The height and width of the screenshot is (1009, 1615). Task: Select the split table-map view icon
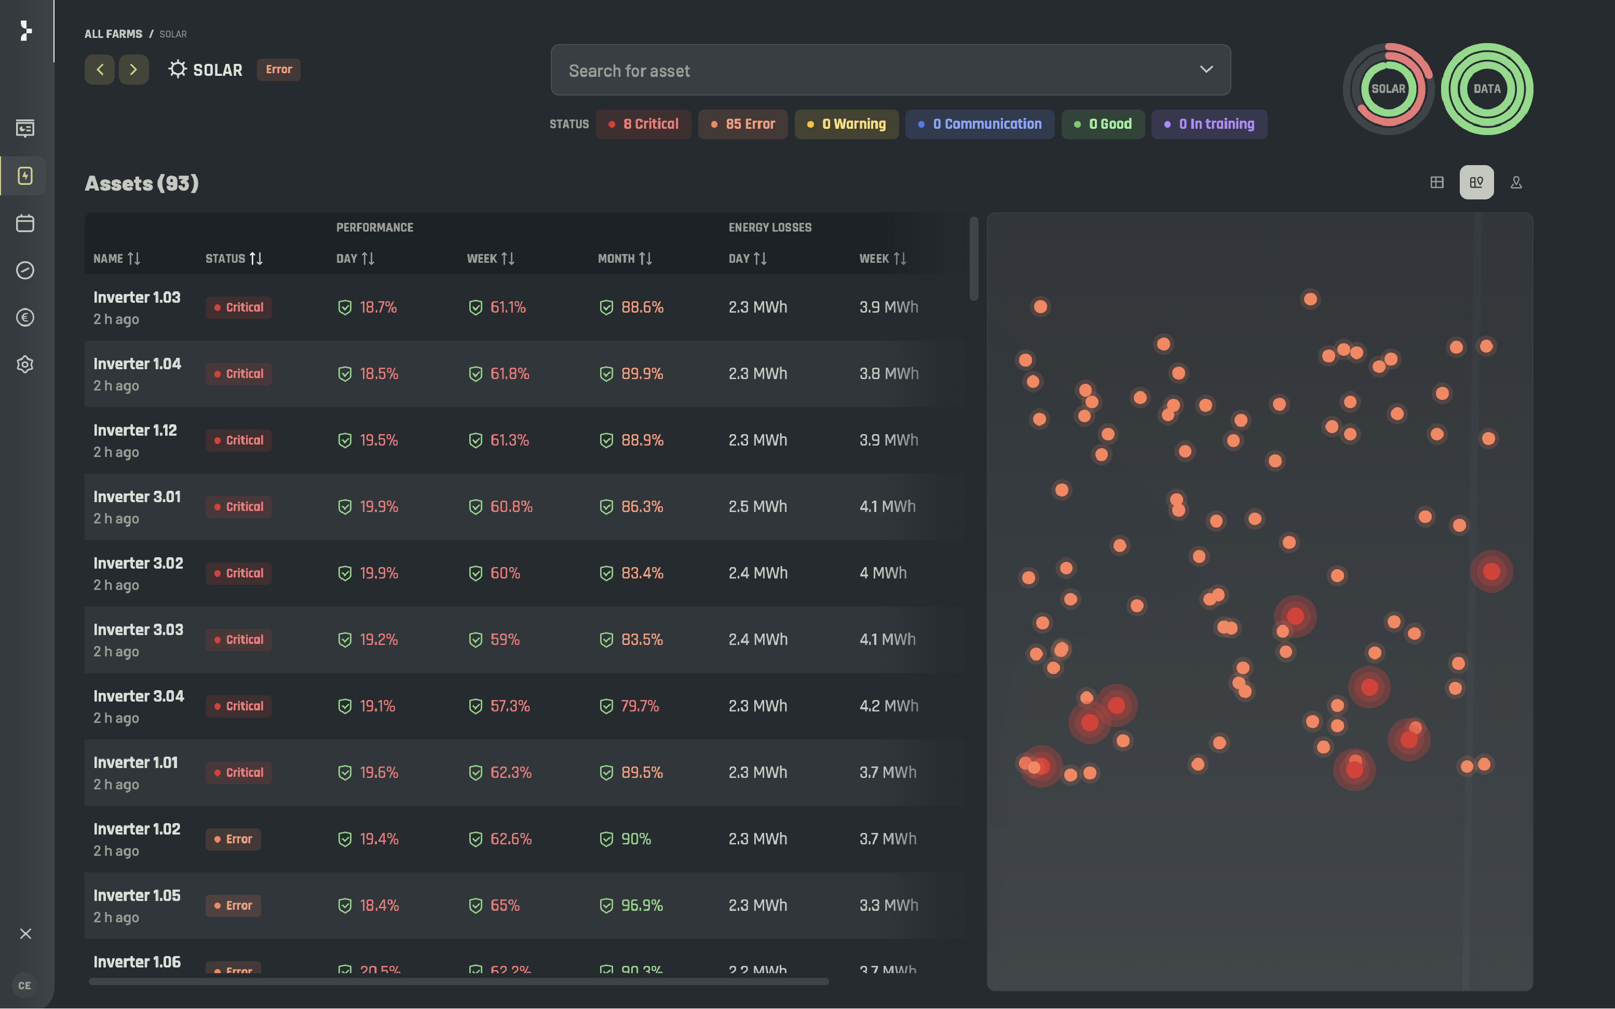tap(1476, 182)
